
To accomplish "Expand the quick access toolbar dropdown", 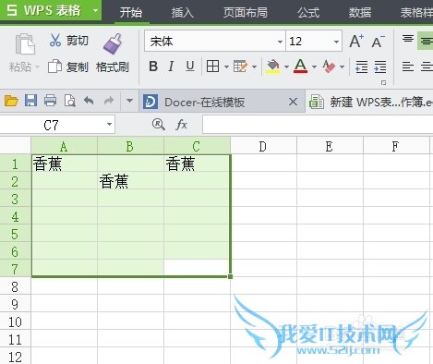I will (129, 101).
